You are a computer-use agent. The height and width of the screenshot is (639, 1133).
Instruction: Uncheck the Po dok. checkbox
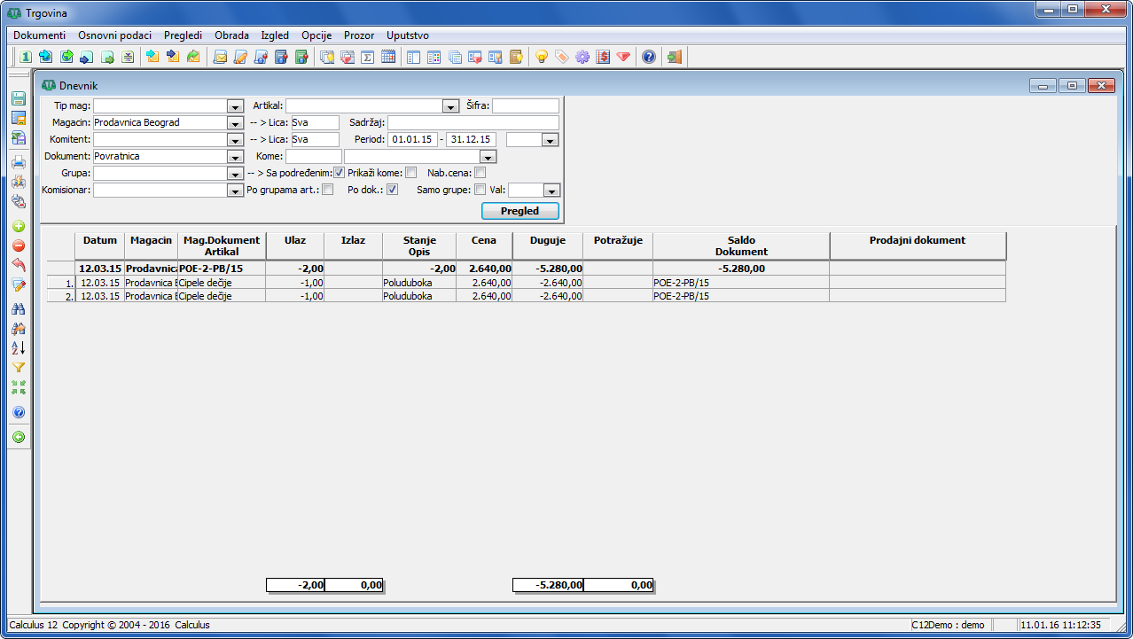click(x=392, y=190)
